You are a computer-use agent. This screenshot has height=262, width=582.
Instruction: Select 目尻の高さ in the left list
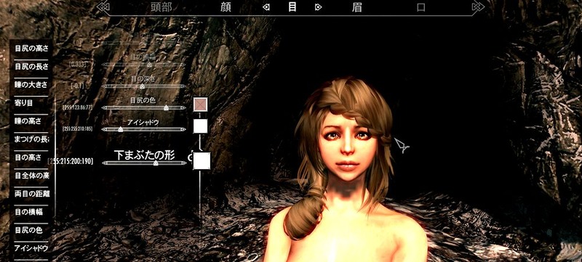point(31,49)
